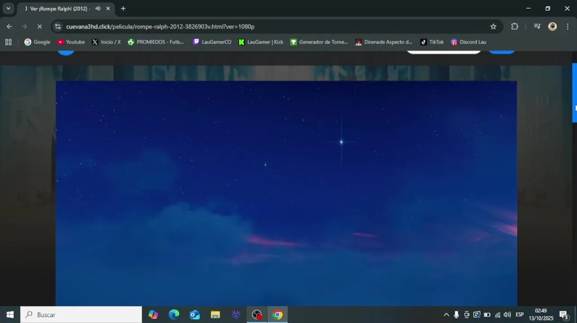Launch Copilot from the taskbar
This screenshot has width=577, height=323.
(153, 314)
